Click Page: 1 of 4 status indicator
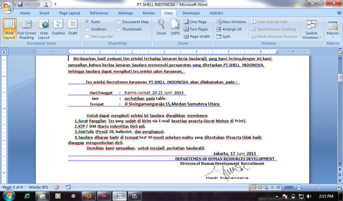Viewport: 343px width, 201px height. 12,187
